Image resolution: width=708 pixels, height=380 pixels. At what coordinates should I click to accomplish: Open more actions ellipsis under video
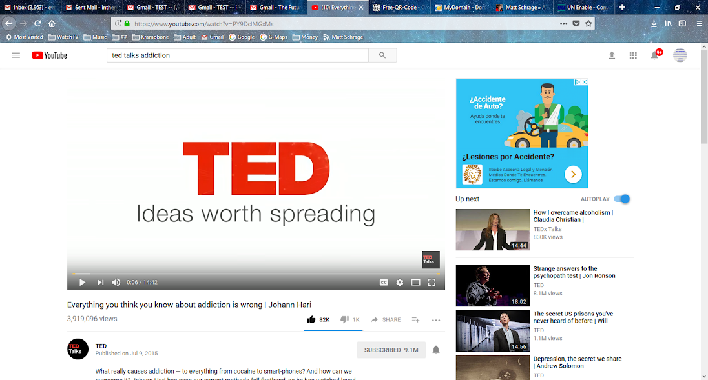[x=436, y=320]
